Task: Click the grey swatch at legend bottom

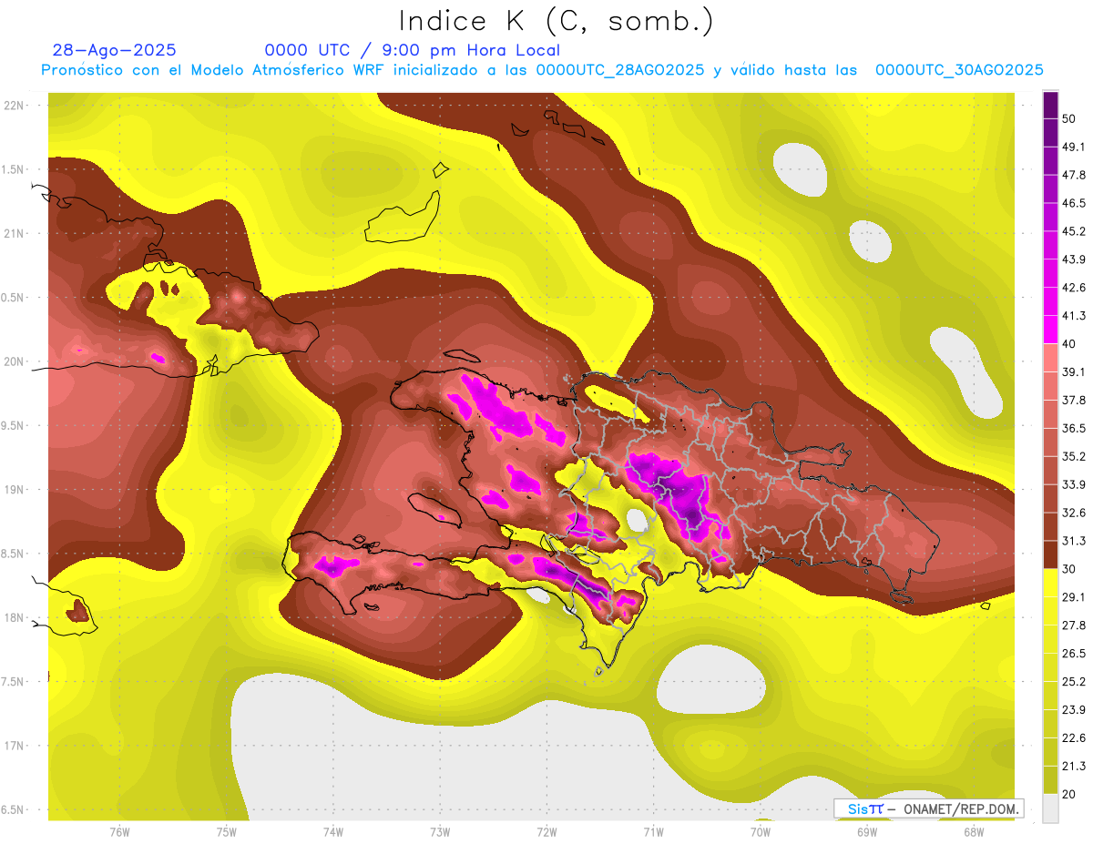Action: [1050, 808]
